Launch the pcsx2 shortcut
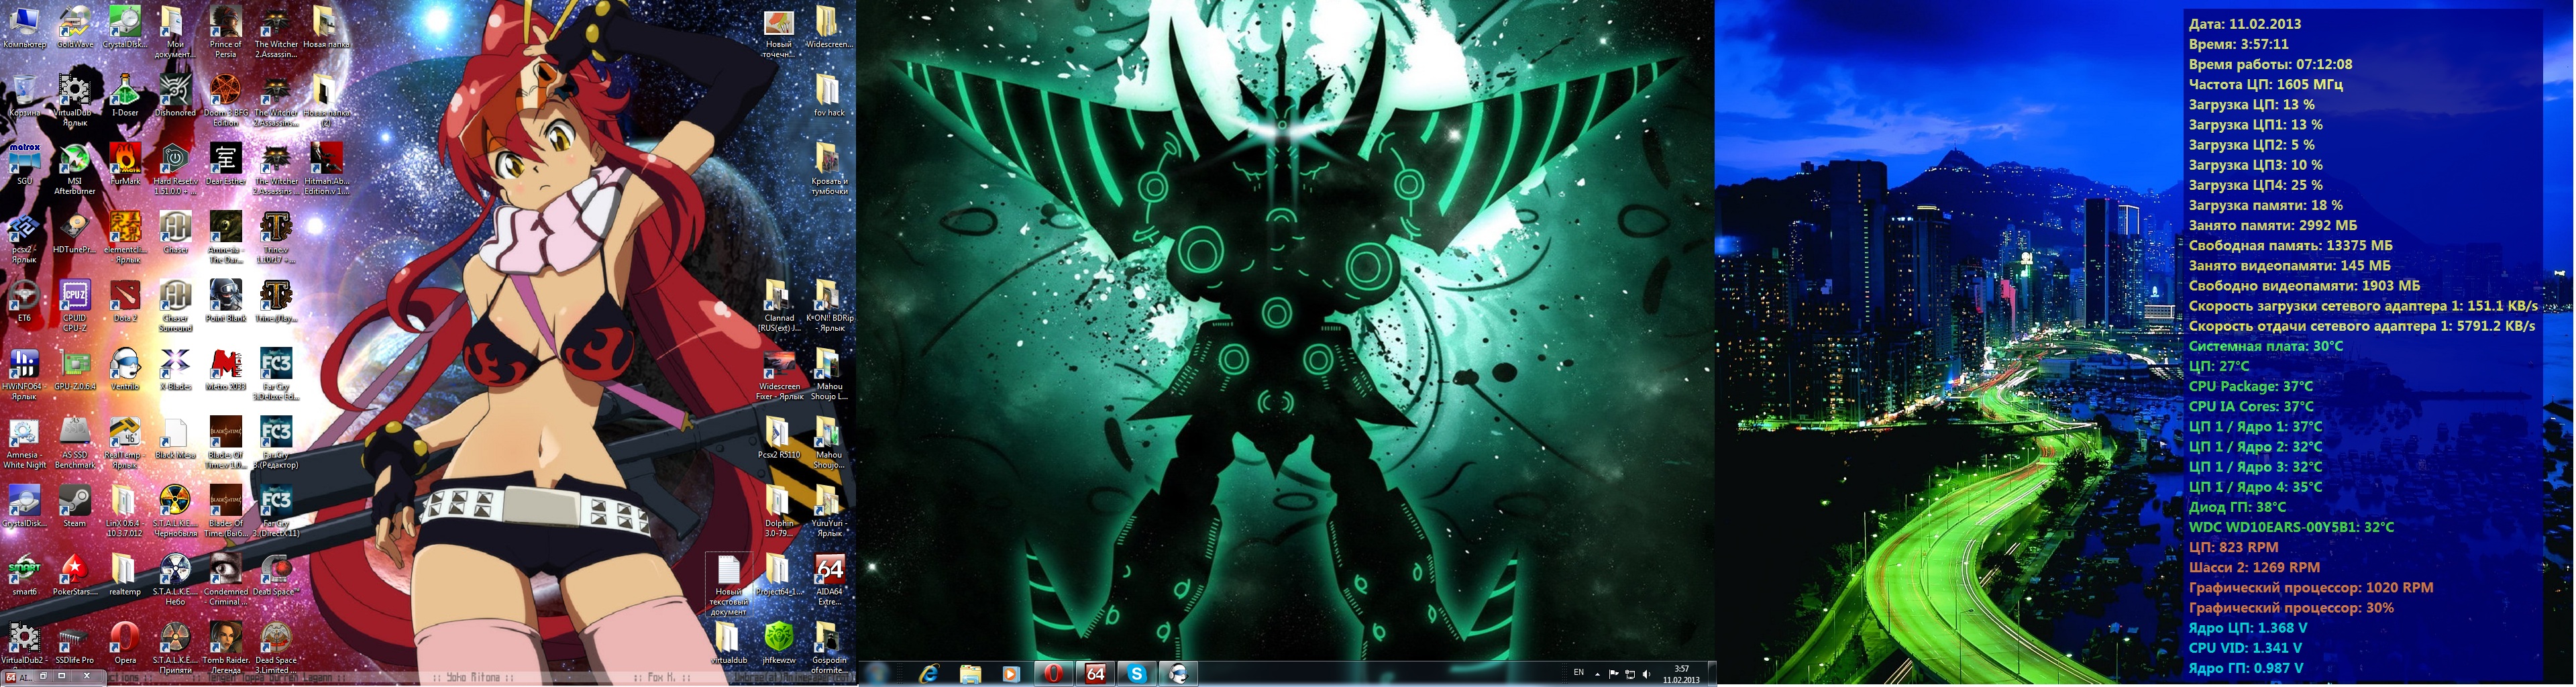This screenshot has height=687, width=2576. click(24, 237)
